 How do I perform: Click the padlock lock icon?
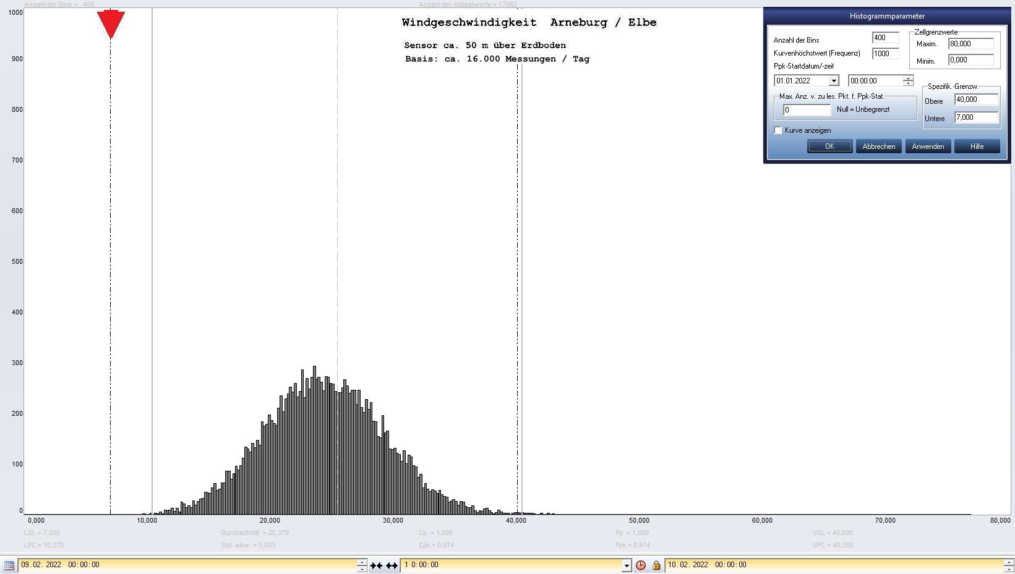656,565
